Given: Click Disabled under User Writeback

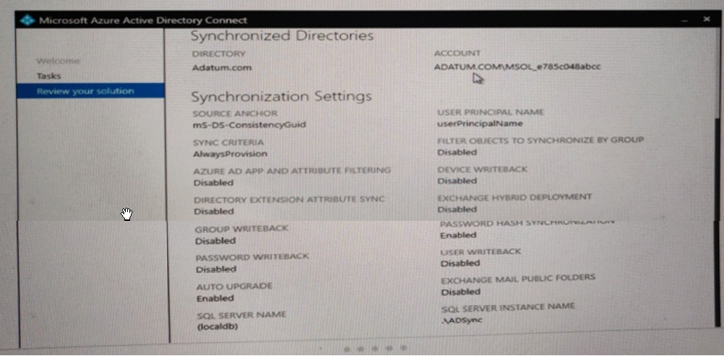Looking at the screenshot, I should 460,264.
